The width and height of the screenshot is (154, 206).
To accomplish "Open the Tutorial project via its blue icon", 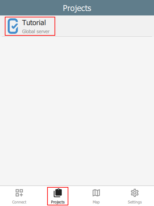I will click(x=13, y=26).
